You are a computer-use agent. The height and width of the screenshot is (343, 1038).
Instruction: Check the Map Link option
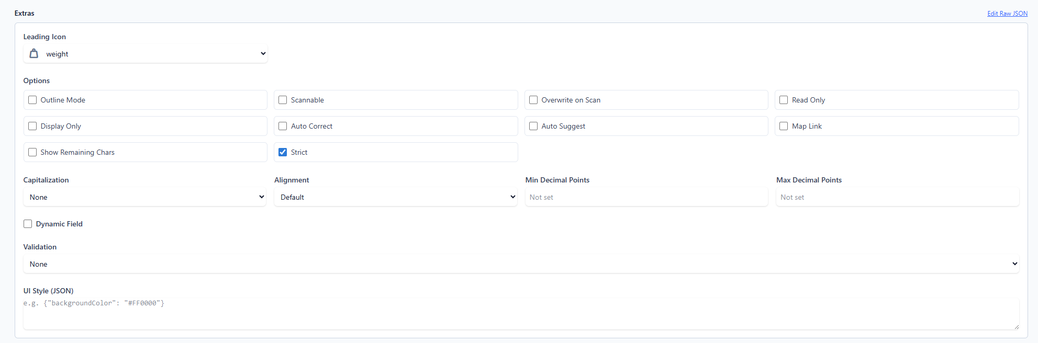[x=784, y=126]
